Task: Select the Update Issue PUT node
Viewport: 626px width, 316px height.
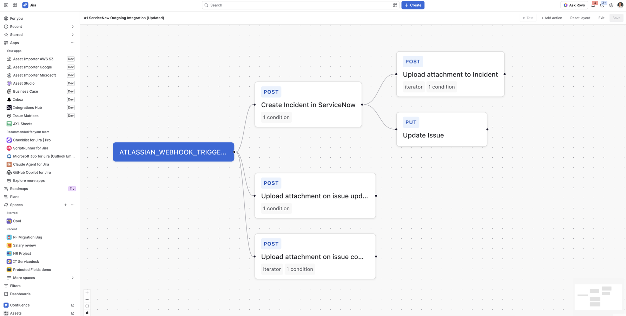Action: (x=442, y=129)
